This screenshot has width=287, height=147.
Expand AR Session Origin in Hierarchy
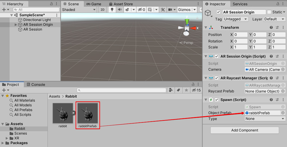[16, 25]
